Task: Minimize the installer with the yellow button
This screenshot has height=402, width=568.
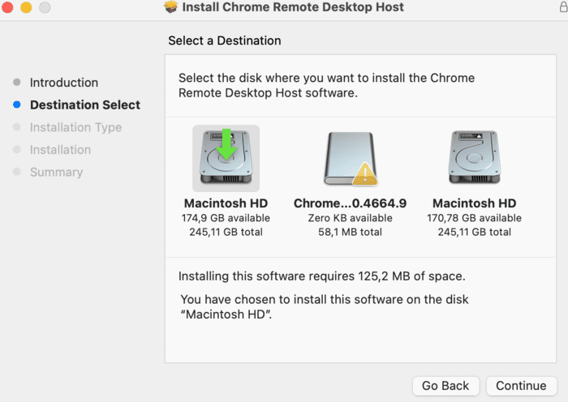Action: point(26,7)
